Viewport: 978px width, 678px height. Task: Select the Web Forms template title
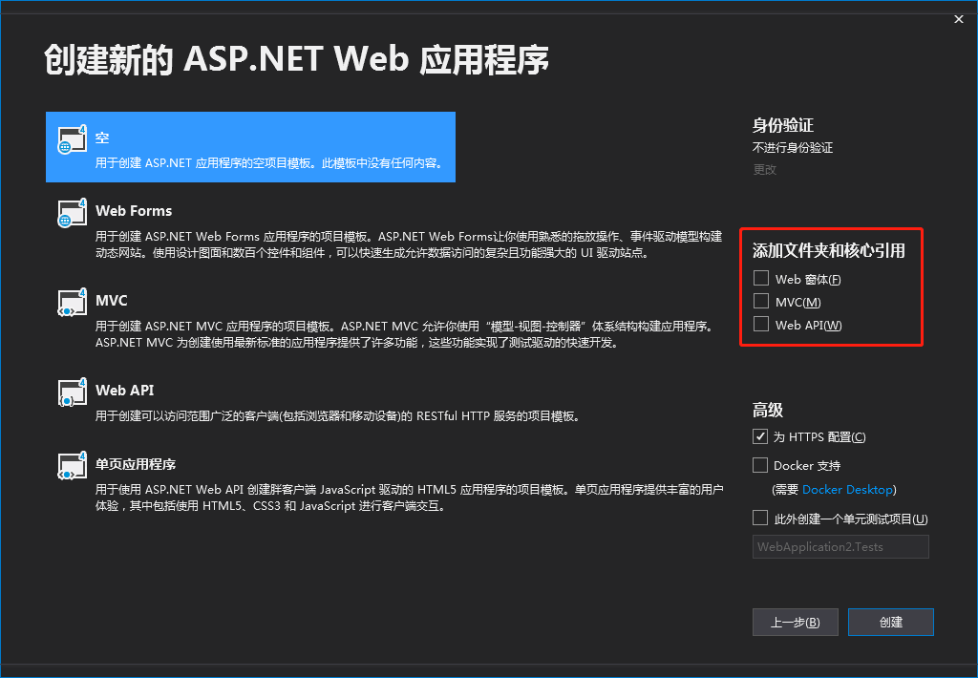134,211
